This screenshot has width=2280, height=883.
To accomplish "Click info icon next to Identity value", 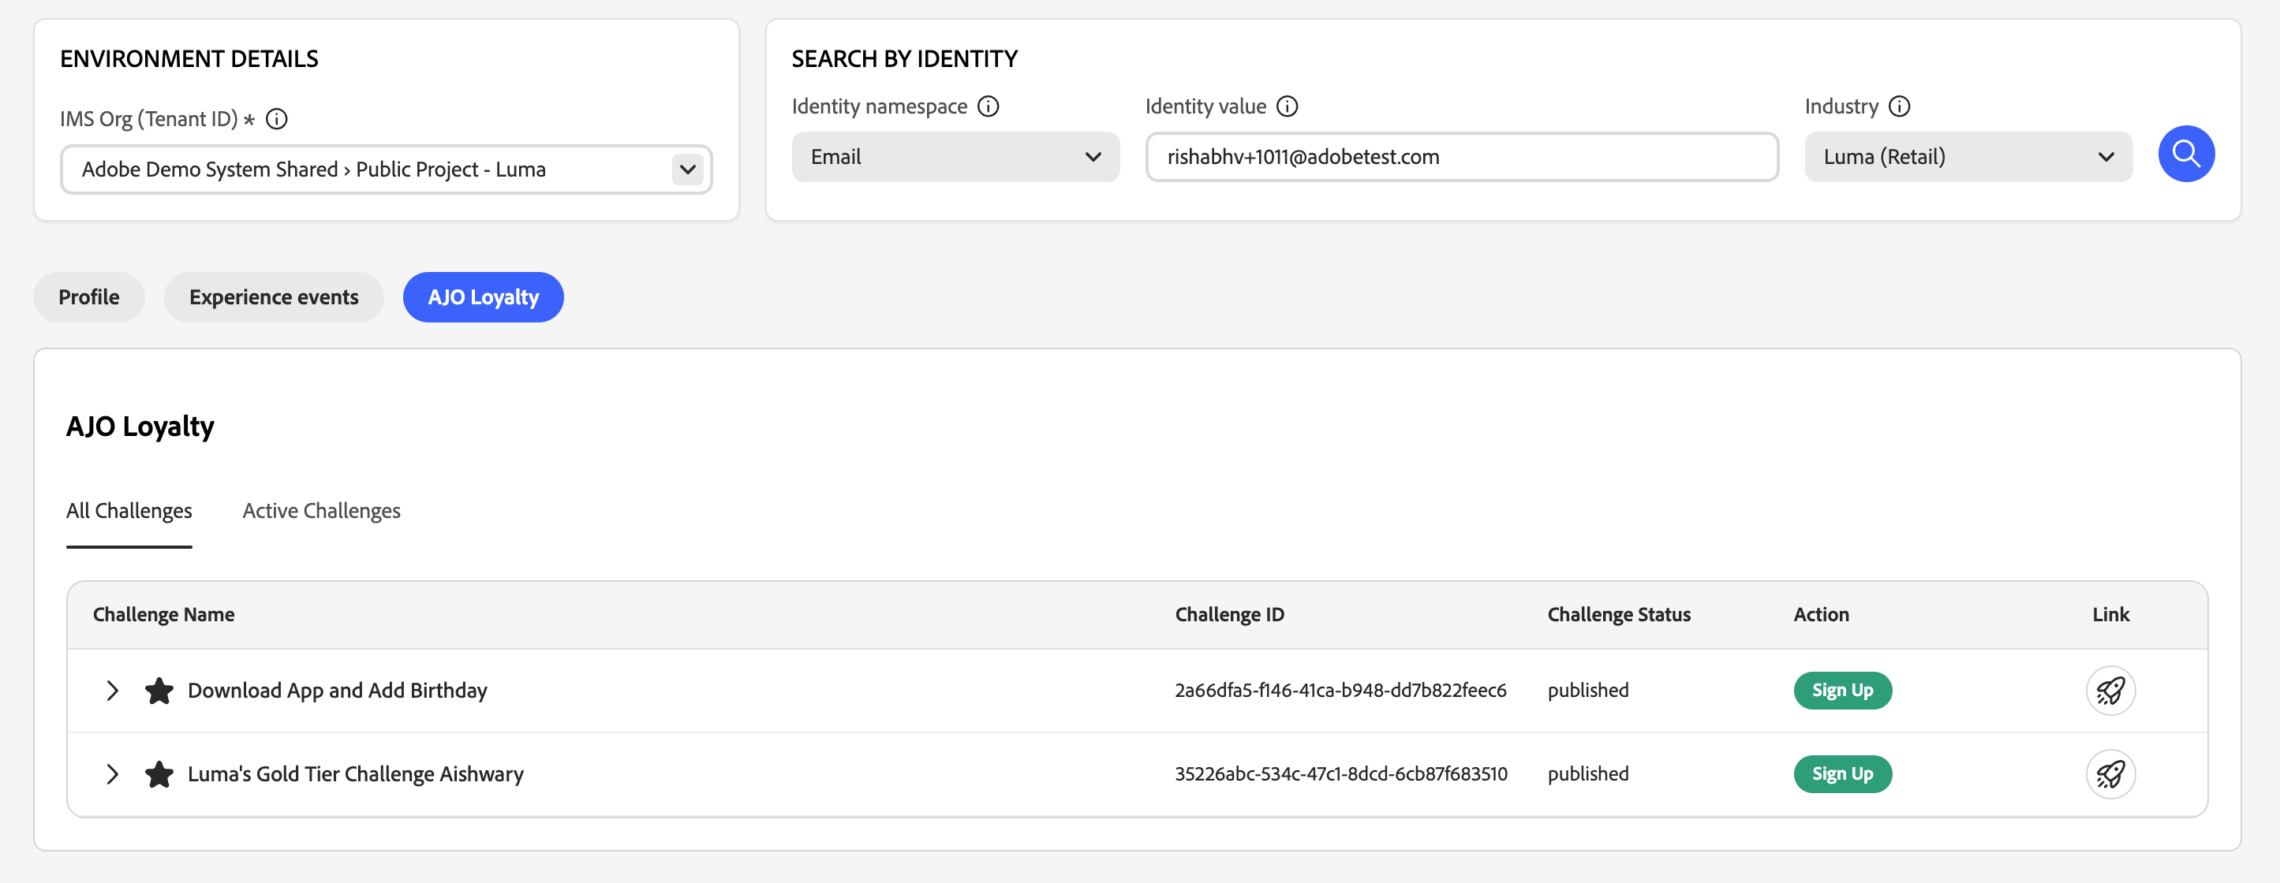I will click(x=1287, y=106).
